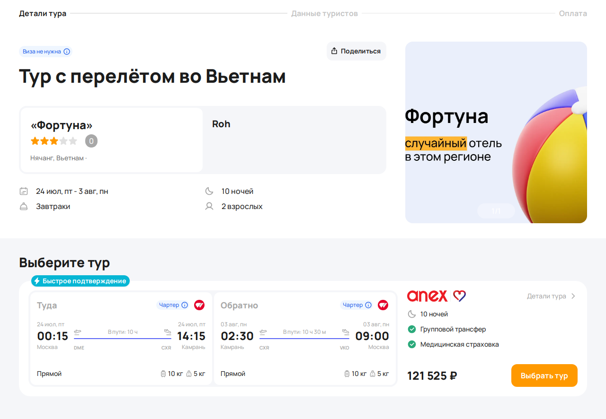Click the В пути: 10 ч duration
The height and width of the screenshot is (419, 606).
tap(123, 332)
